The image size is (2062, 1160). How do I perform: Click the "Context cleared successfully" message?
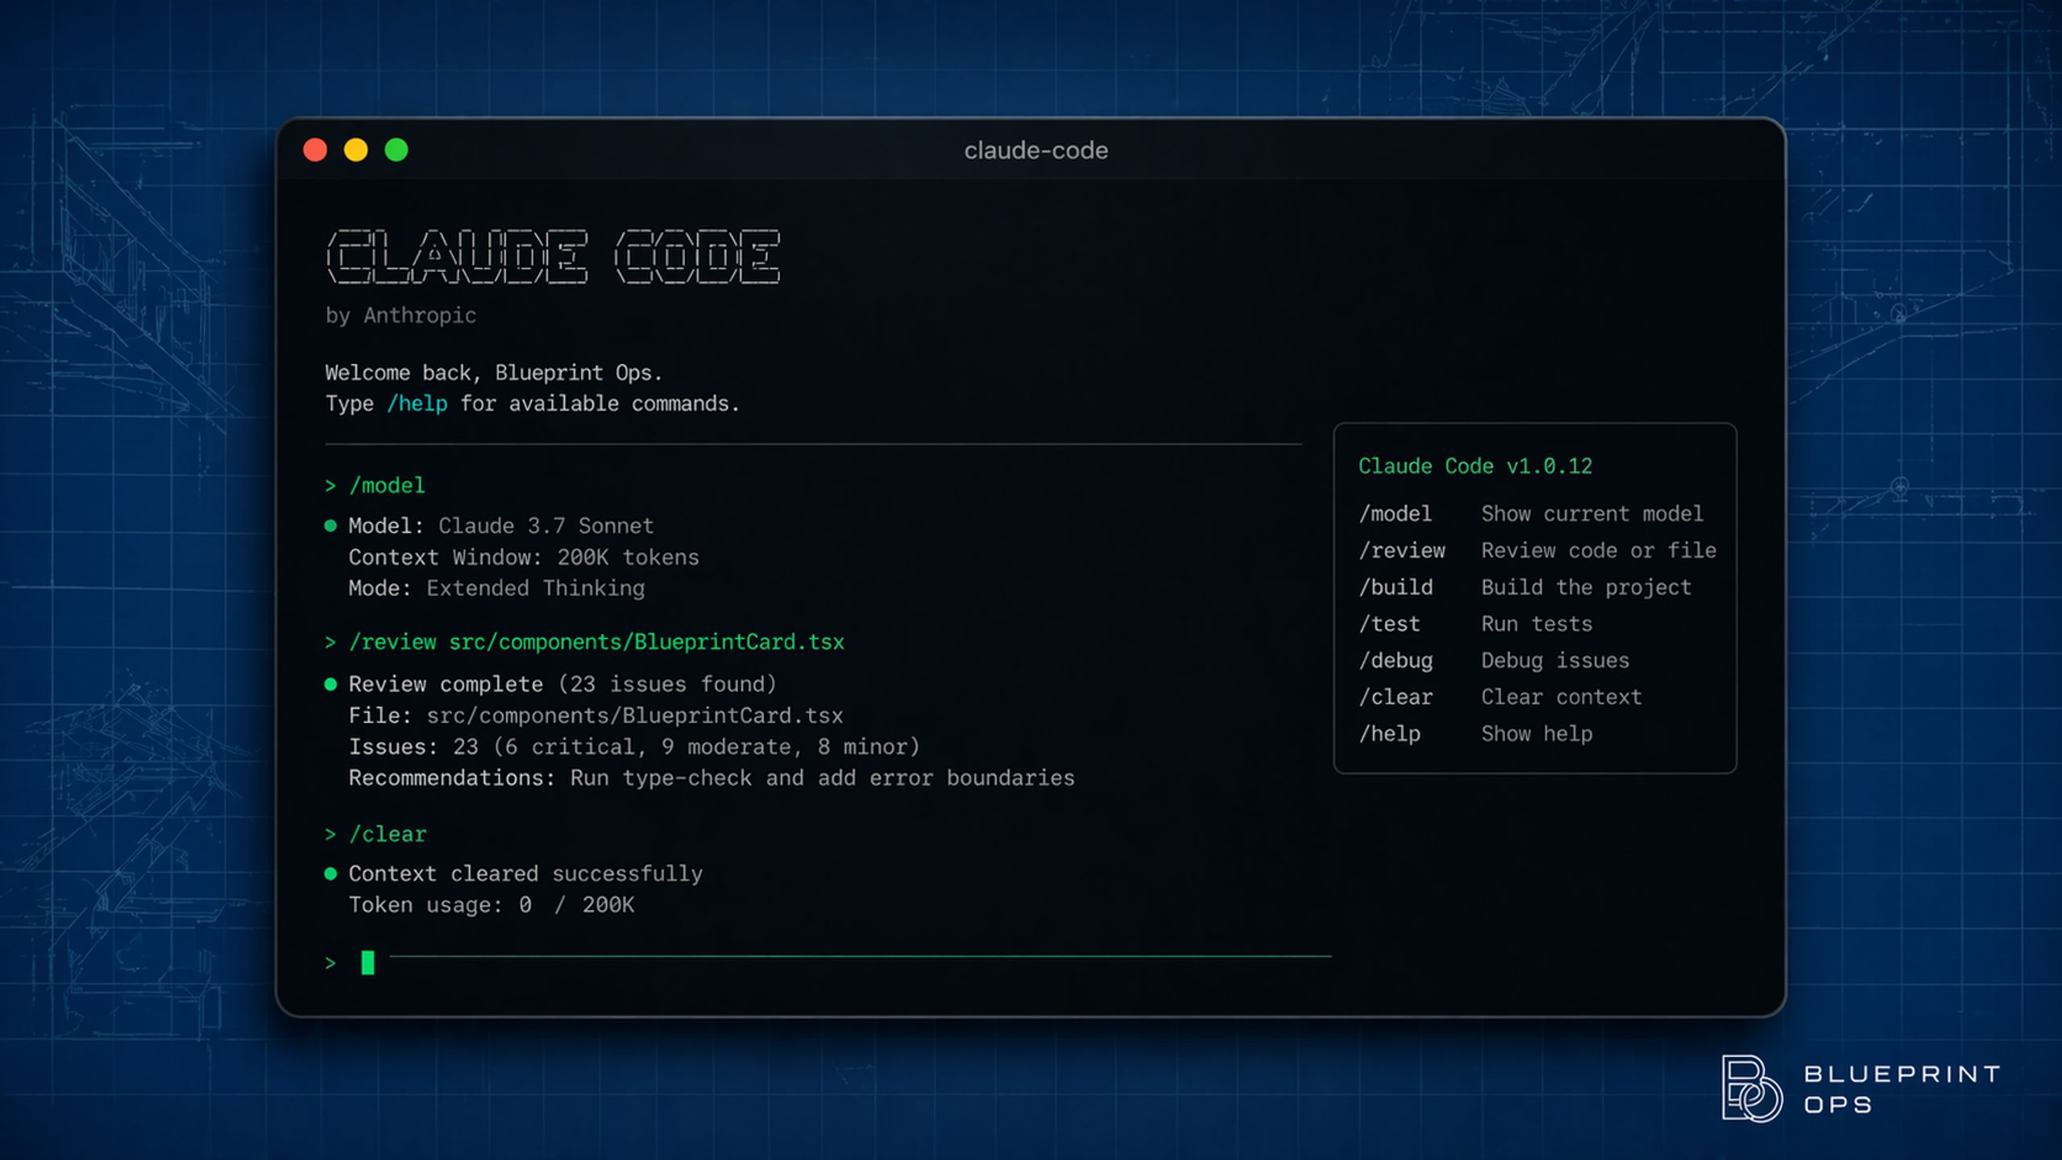pyautogui.click(x=525, y=874)
